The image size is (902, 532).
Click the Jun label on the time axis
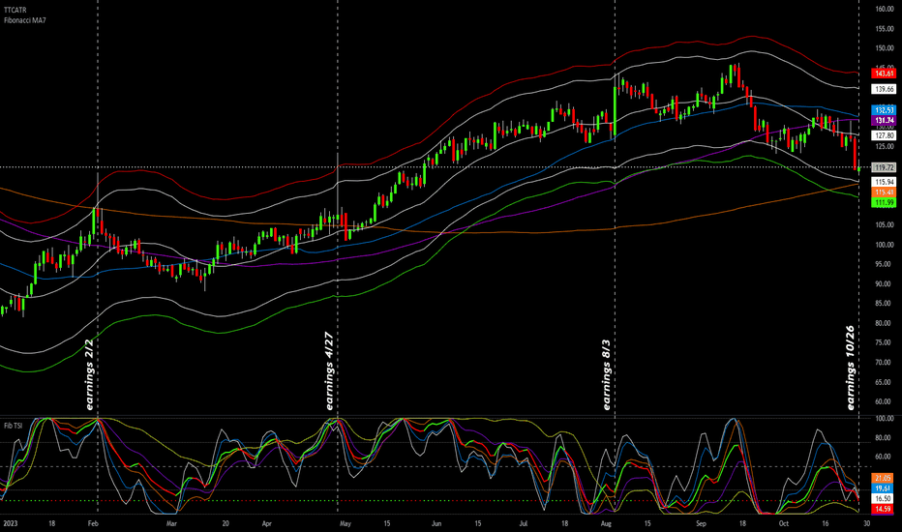pos(436,524)
